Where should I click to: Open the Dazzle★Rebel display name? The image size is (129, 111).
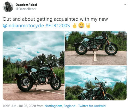click(26, 5)
